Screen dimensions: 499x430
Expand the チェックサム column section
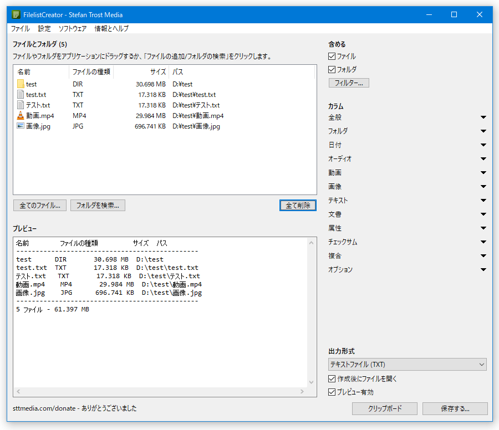click(483, 242)
